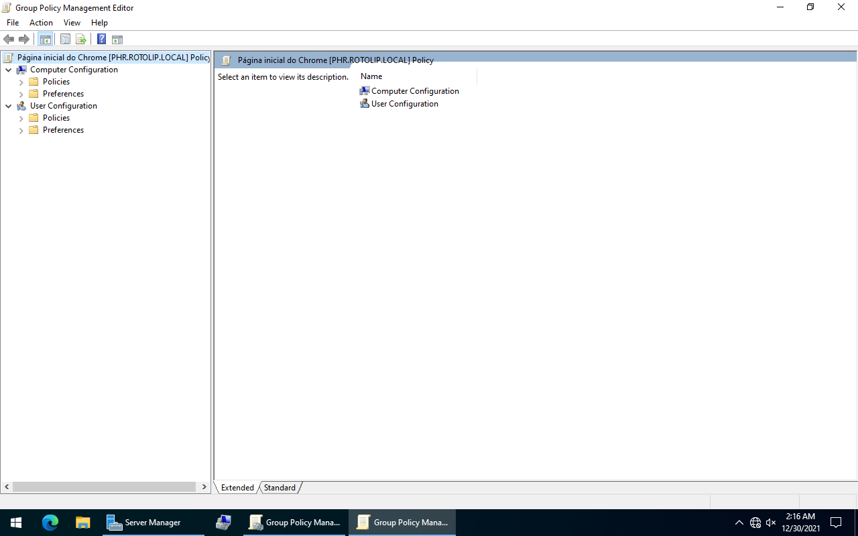Collapse the User Configuration tree node
The height and width of the screenshot is (536, 858).
tap(8, 106)
